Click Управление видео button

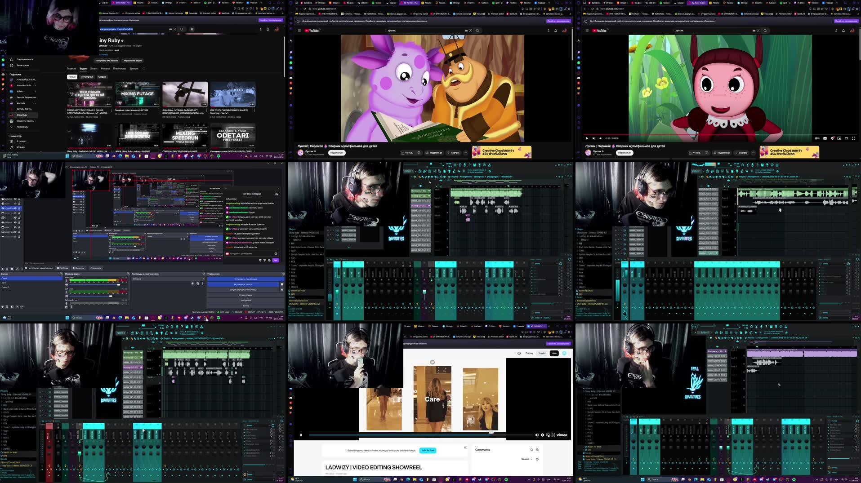coord(133,60)
